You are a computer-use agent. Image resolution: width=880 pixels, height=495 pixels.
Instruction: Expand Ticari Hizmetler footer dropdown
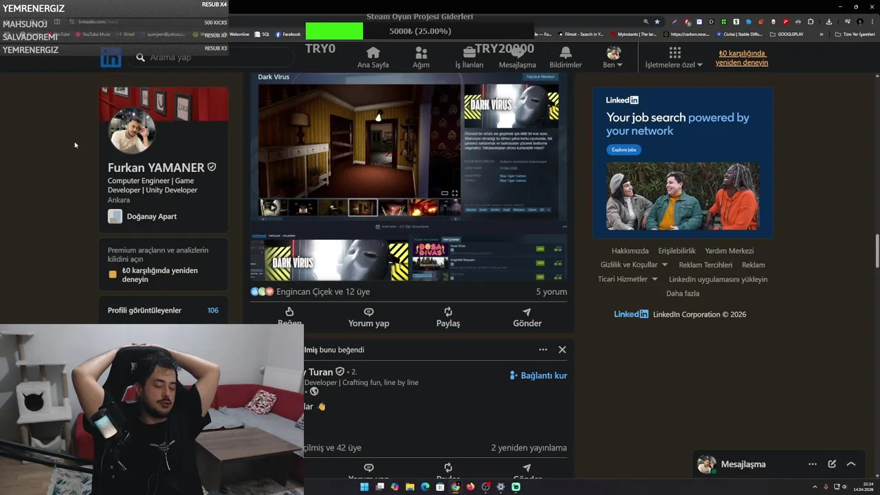[x=628, y=279]
